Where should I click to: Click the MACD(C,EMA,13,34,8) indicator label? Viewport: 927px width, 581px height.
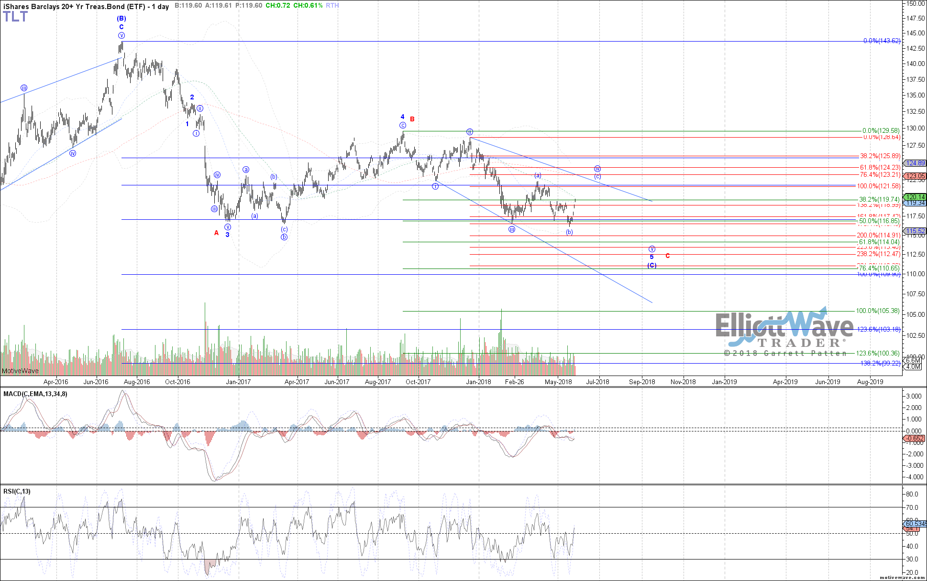click(x=35, y=394)
